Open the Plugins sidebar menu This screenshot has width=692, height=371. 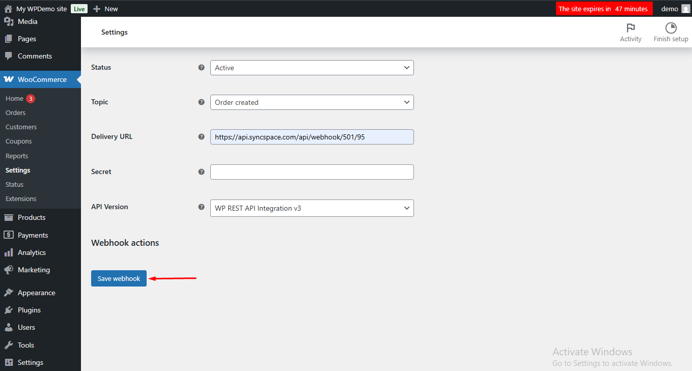(x=29, y=310)
